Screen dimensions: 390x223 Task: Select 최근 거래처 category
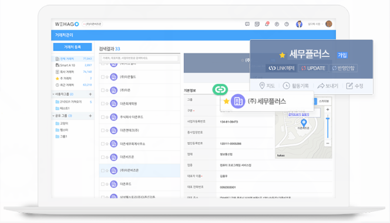[x=73, y=85]
